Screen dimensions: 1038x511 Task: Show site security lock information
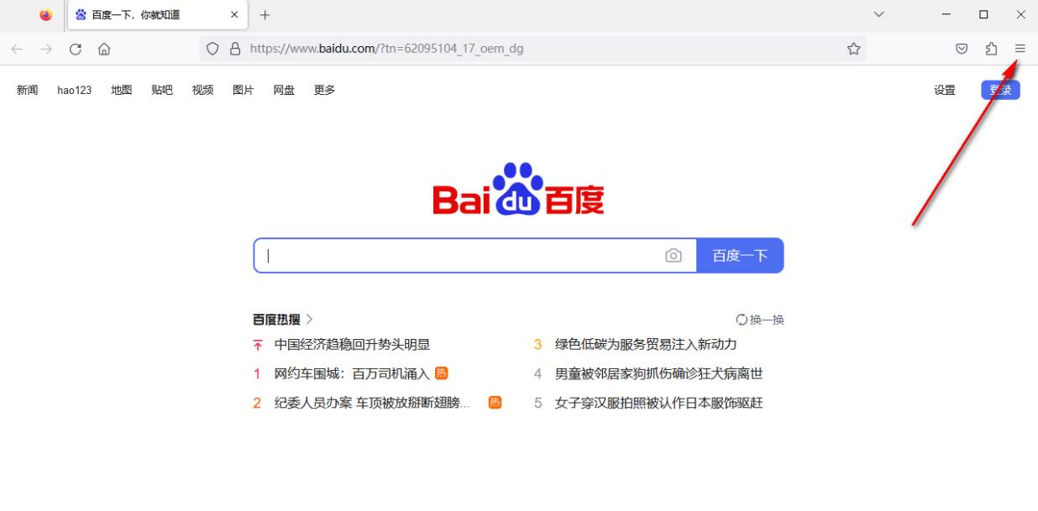point(235,49)
